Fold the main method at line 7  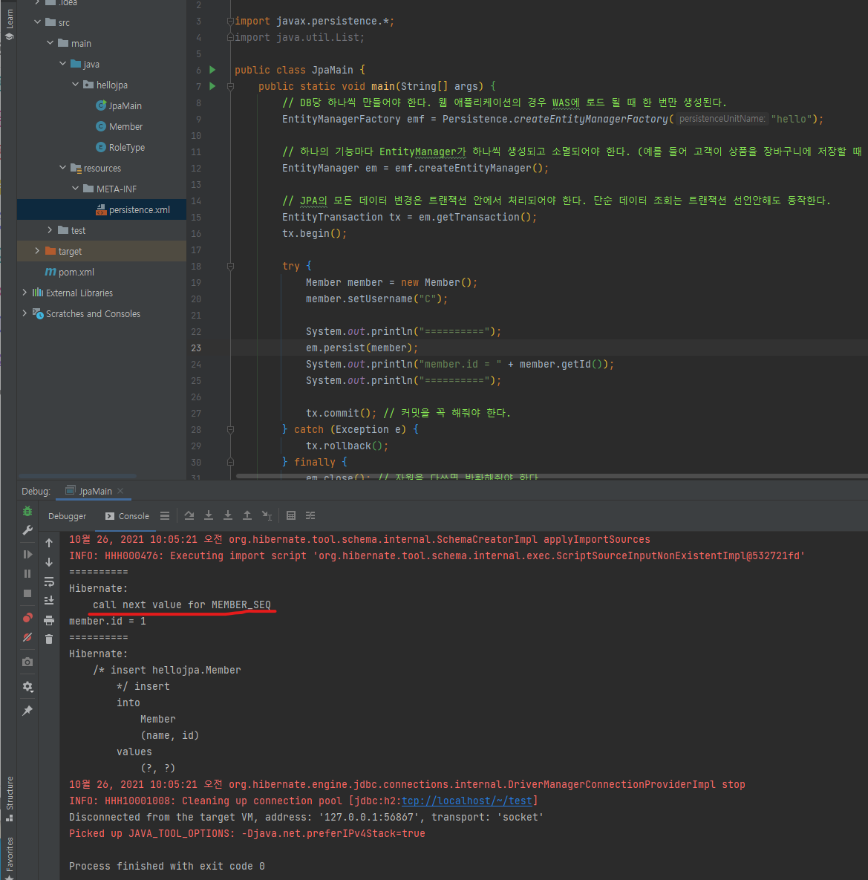[230, 86]
